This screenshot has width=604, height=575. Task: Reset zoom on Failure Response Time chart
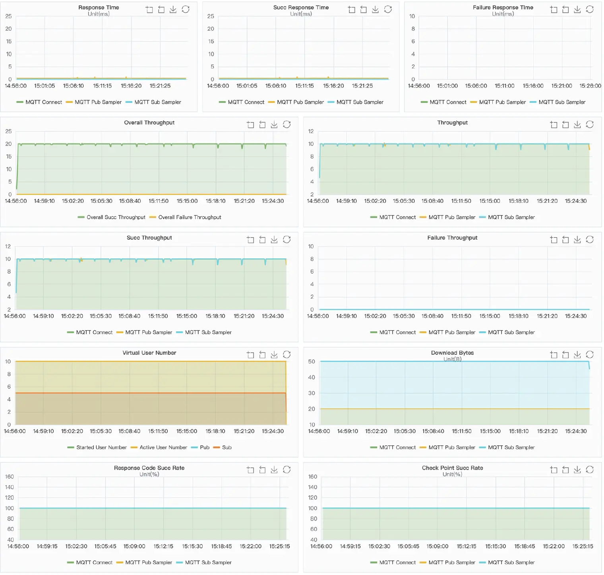pos(566,10)
